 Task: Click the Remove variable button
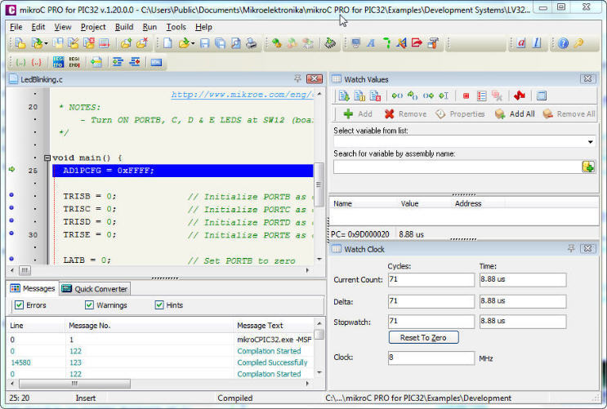pyautogui.click(x=405, y=113)
